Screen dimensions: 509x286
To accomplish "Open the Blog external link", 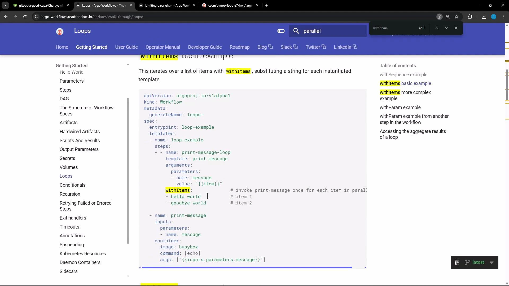I will tap(265, 47).
